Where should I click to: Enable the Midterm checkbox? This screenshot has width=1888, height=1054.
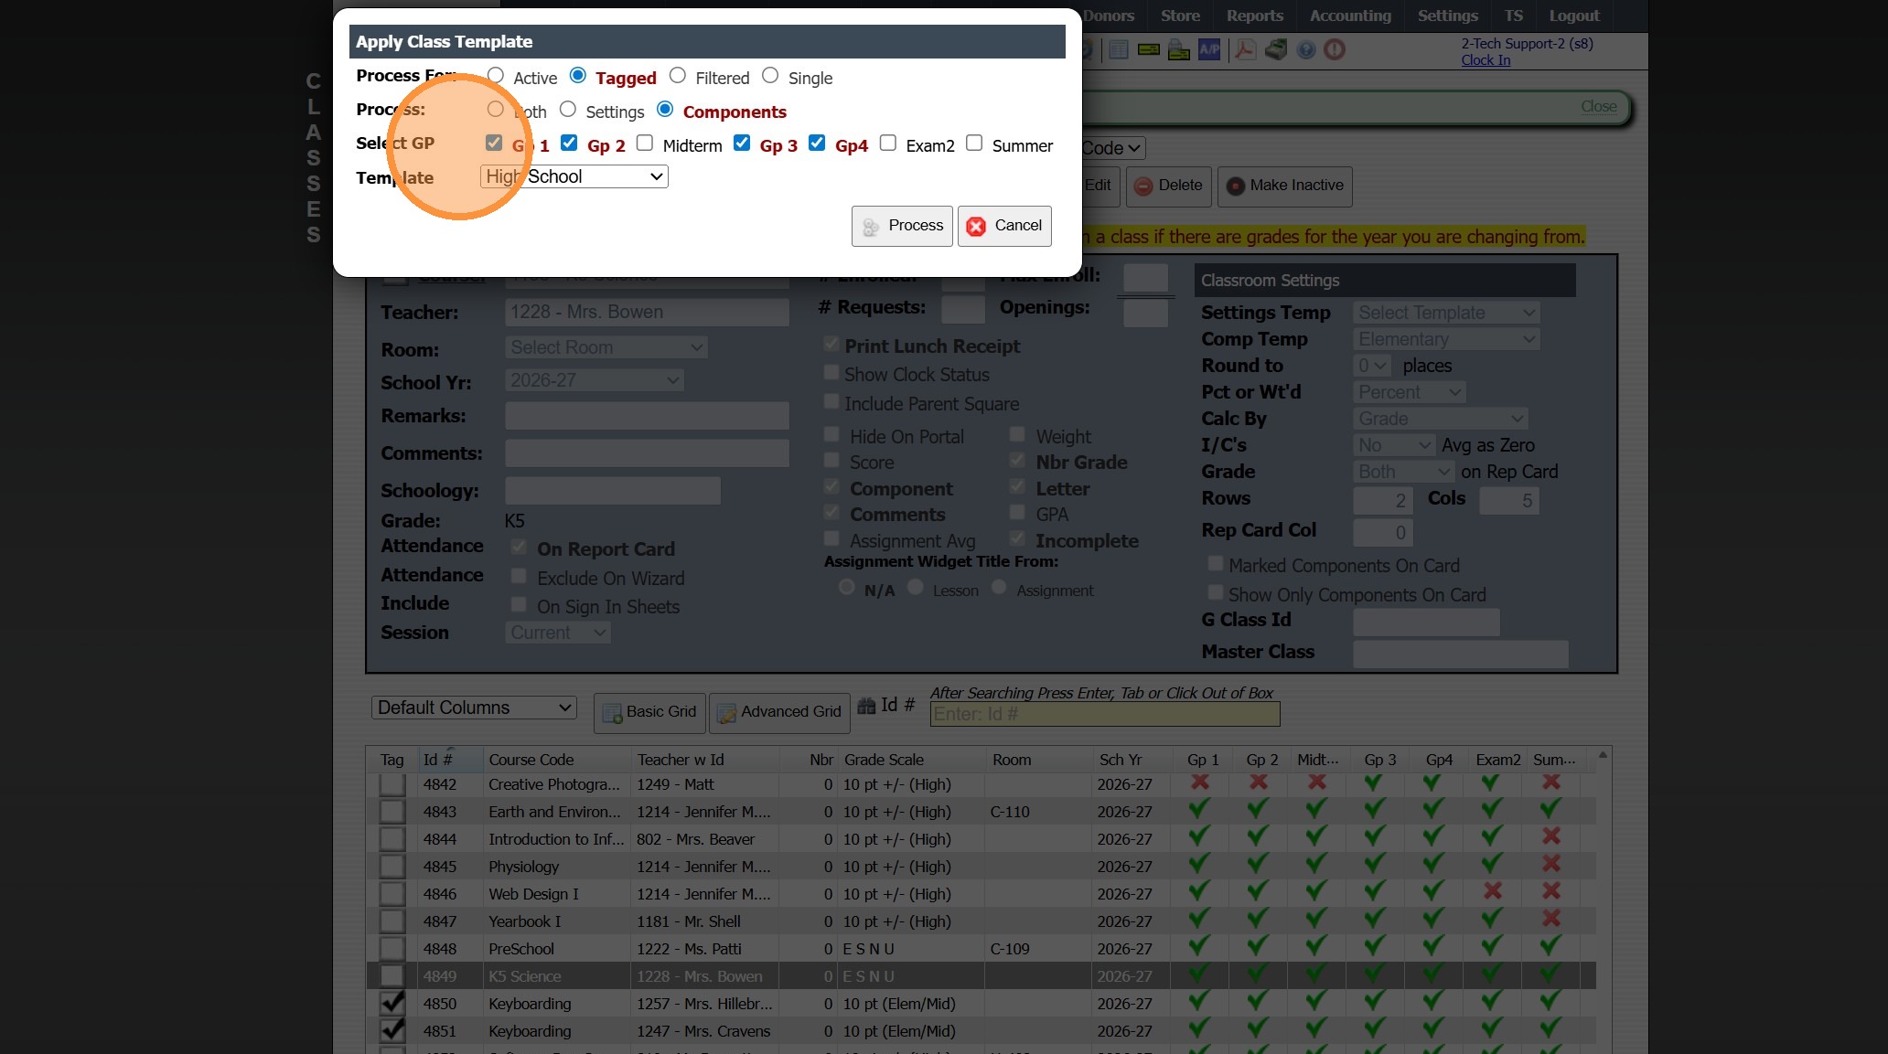(x=645, y=143)
